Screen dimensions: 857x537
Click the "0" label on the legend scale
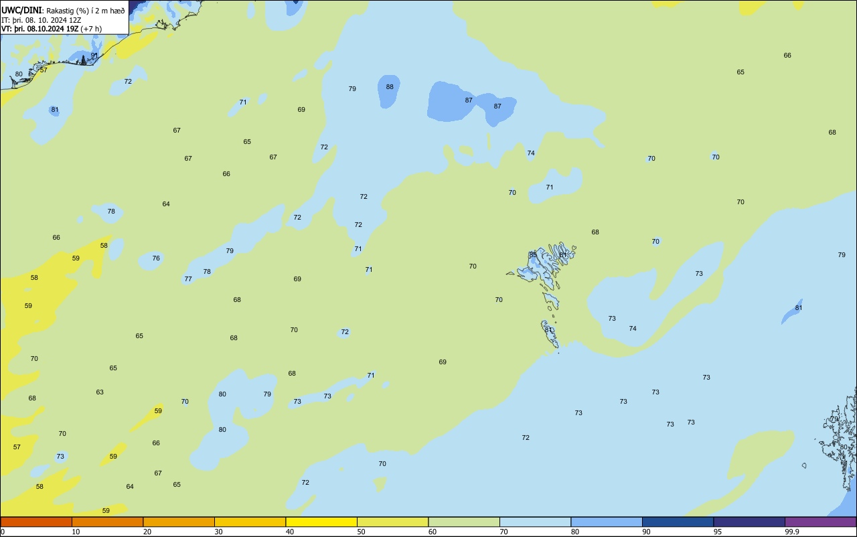[3, 532]
